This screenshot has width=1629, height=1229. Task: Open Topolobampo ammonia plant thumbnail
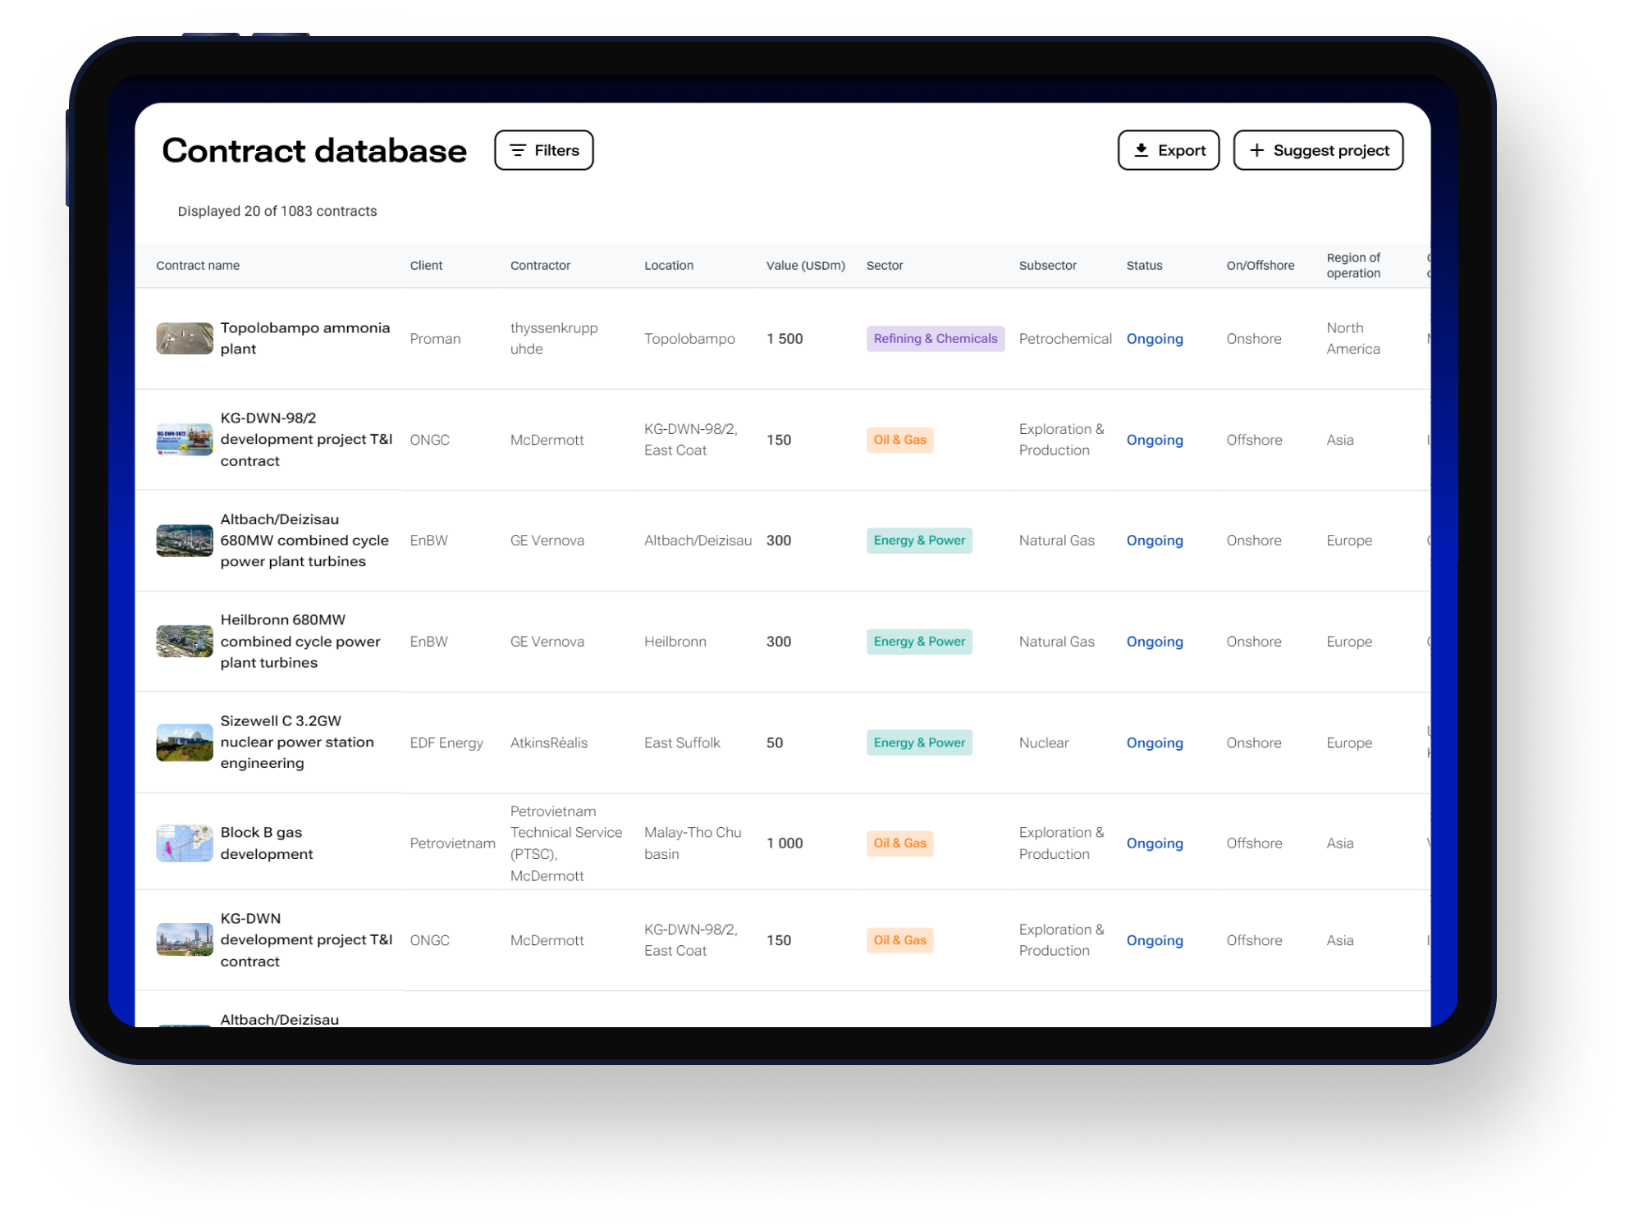185,338
